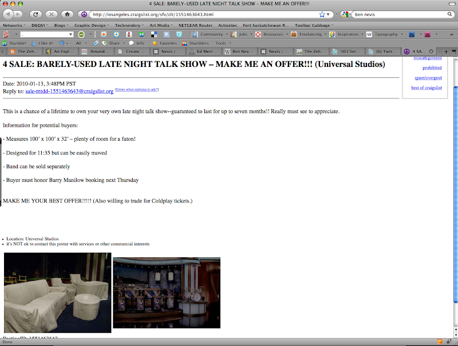Expand the Graphic Design bookmarks folder

(92, 25)
